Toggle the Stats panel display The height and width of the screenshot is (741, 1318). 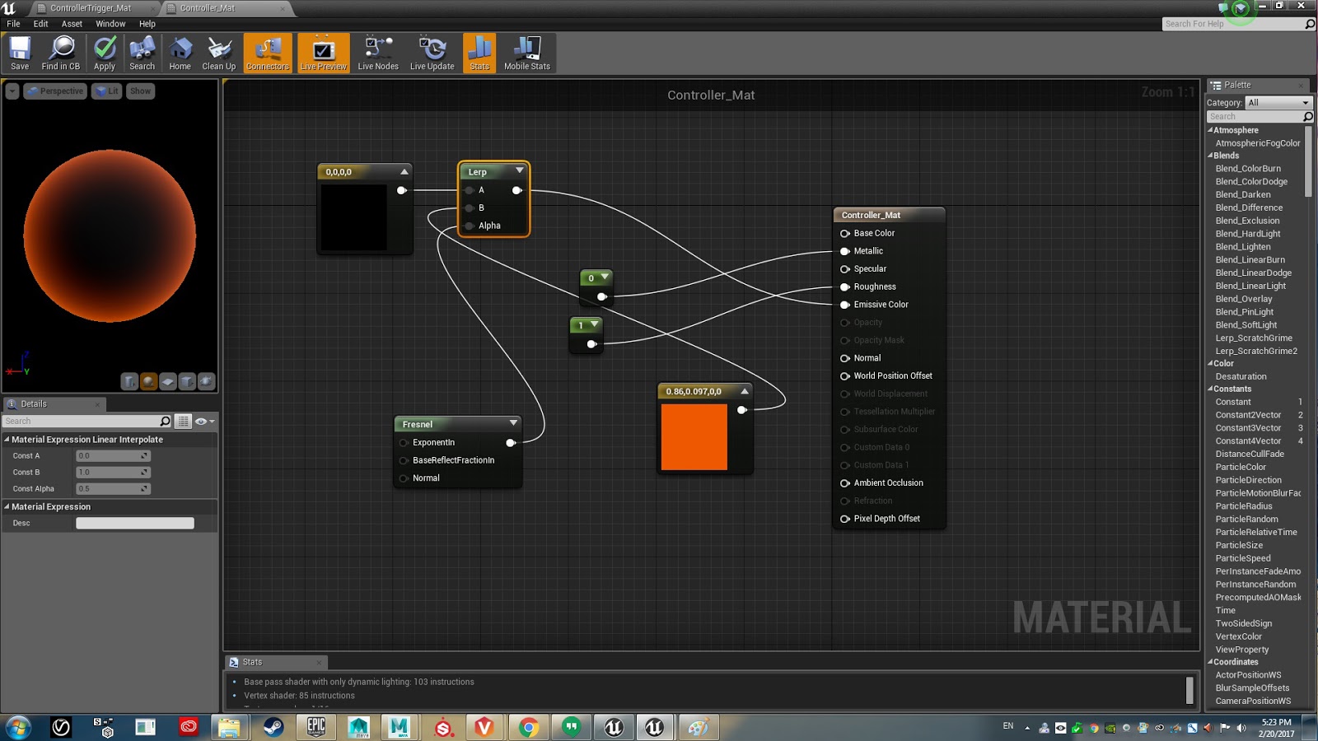[x=479, y=52]
